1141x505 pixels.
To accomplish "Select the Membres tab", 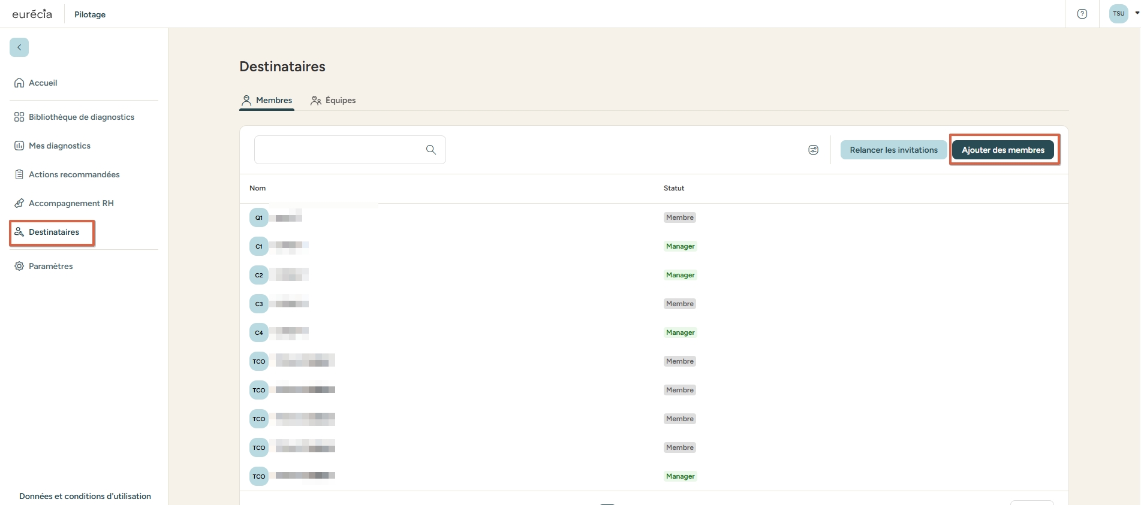I will click(x=267, y=100).
